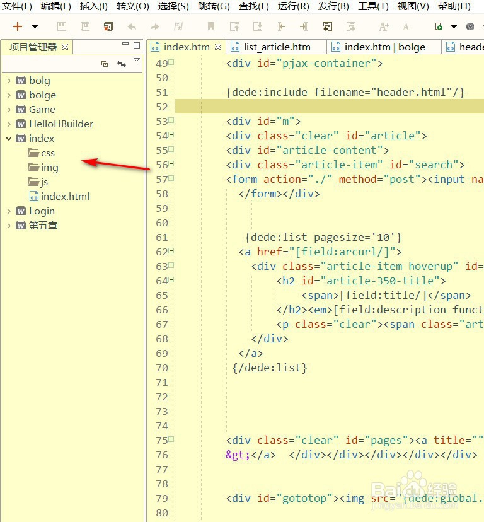Switch to the index.htm | bolge tab
484x522 pixels.
pos(384,47)
